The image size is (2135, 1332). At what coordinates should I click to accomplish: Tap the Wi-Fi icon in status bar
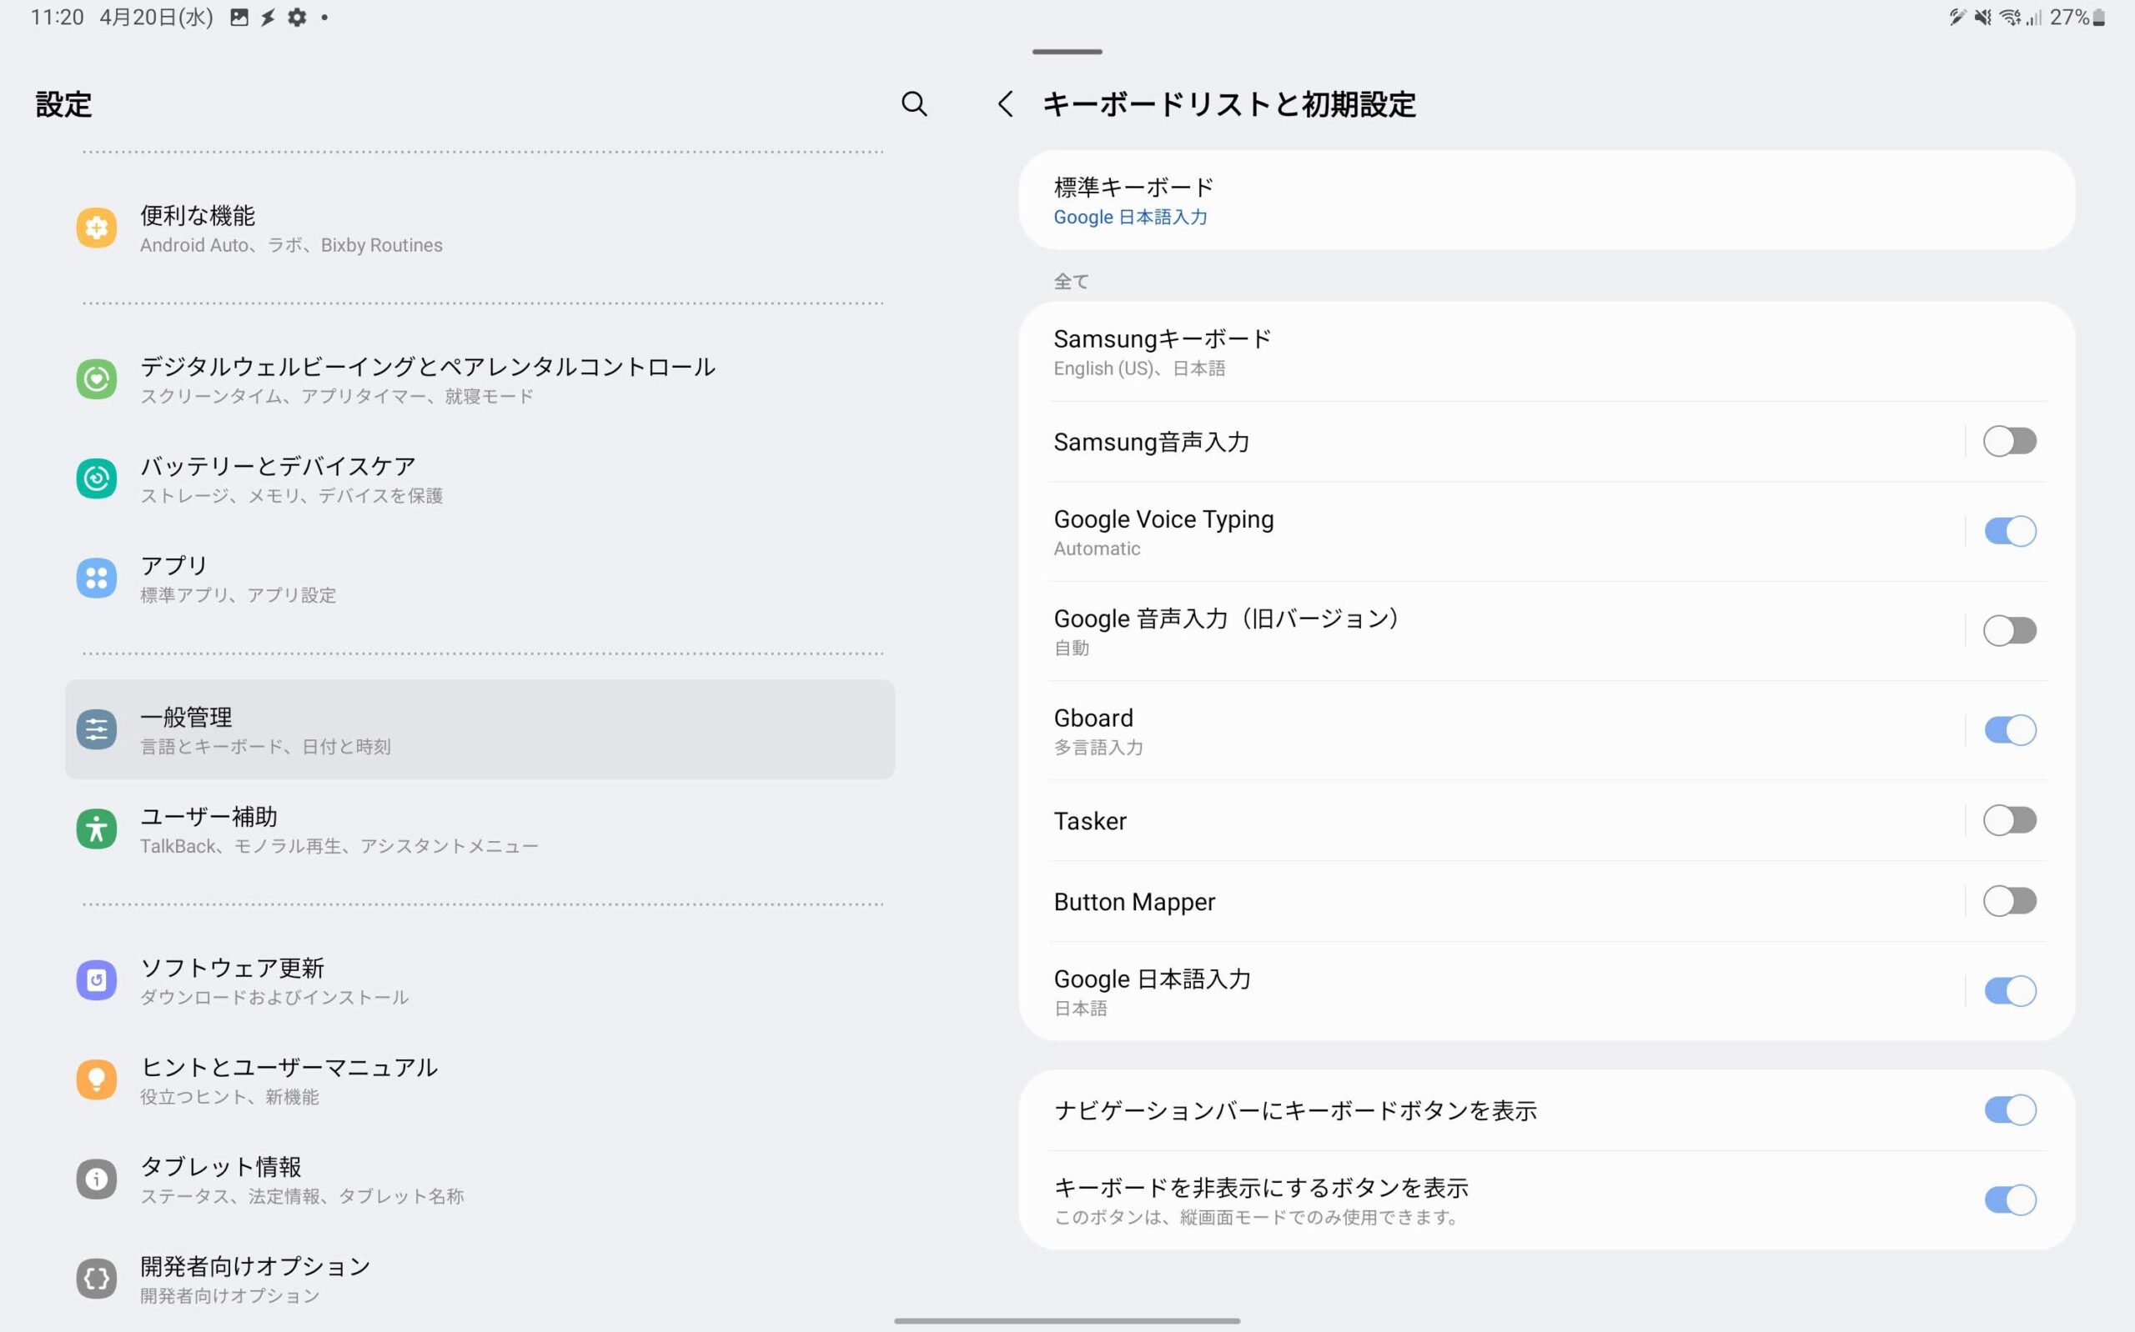2010,17
